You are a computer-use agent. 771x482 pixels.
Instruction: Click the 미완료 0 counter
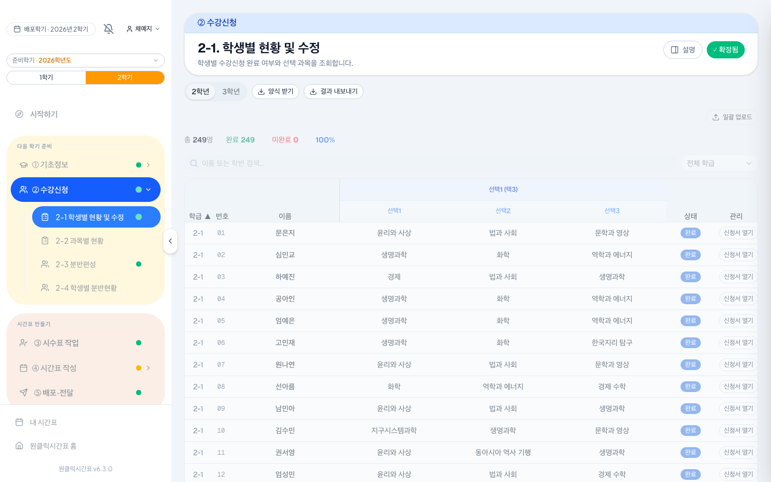[x=285, y=140]
